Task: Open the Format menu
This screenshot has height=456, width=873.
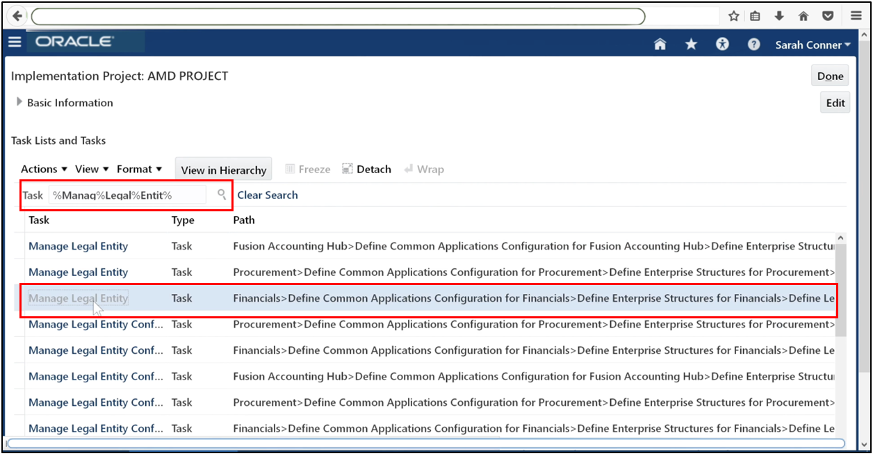Action: coord(136,168)
